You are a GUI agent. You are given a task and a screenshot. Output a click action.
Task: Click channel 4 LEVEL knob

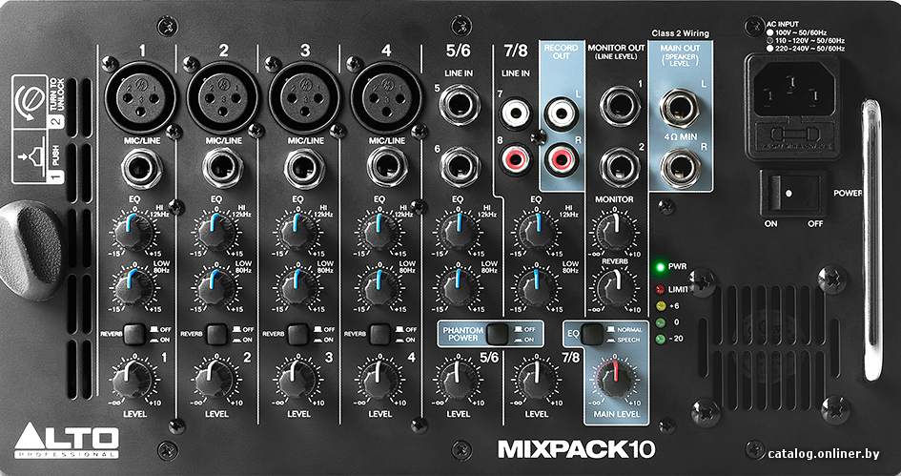pos(379,380)
